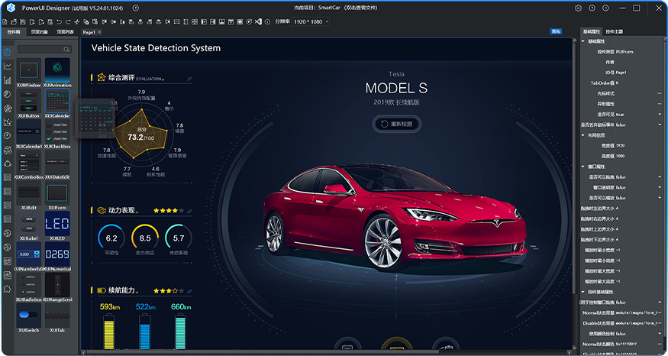Click the copy icon in toolbar
The height and width of the screenshot is (356, 668).
(x=86, y=21)
